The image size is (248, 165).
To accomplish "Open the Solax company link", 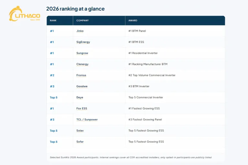I will 80,130.
